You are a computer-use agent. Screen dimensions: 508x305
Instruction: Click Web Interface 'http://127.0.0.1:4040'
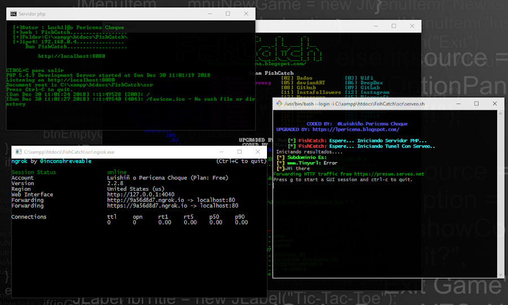pyautogui.click(x=141, y=195)
